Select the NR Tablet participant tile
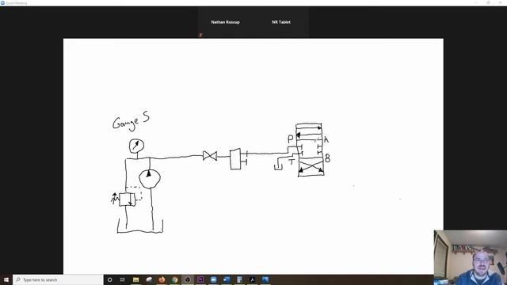This screenshot has width=507, height=285. click(x=281, y=22)
